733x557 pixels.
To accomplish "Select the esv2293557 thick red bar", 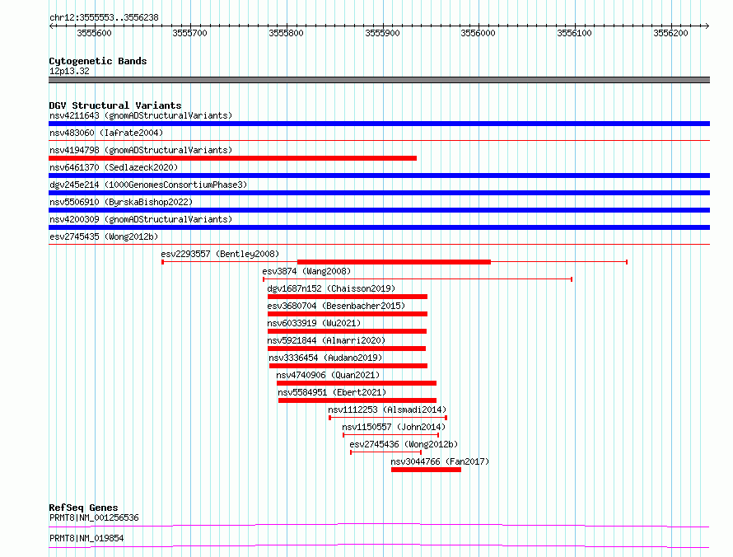I will [394, 262].
